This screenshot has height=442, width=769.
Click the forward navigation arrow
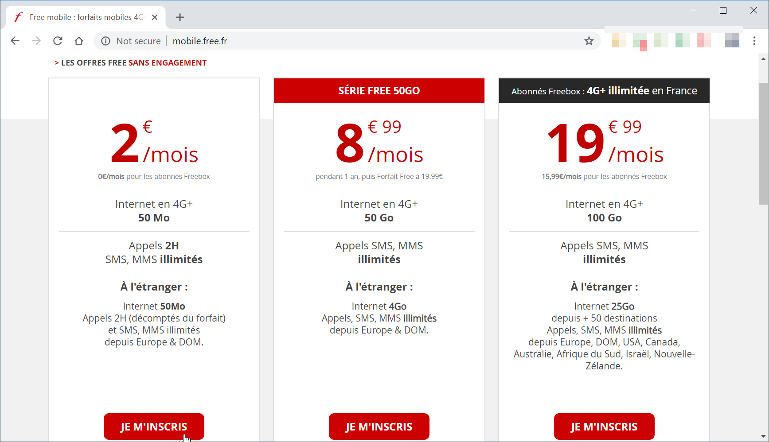tap(36, 41)
